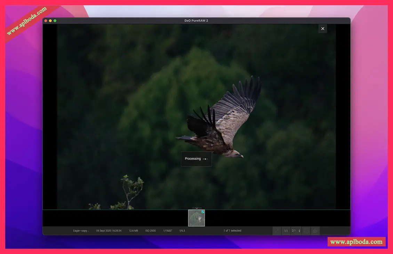Click the fit-to-window zoom icon
393x254 pixels.
click(277, 231)
